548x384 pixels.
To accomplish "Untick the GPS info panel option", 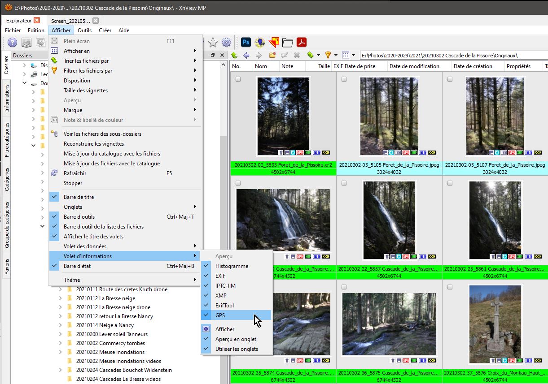I will click(220, 315).
